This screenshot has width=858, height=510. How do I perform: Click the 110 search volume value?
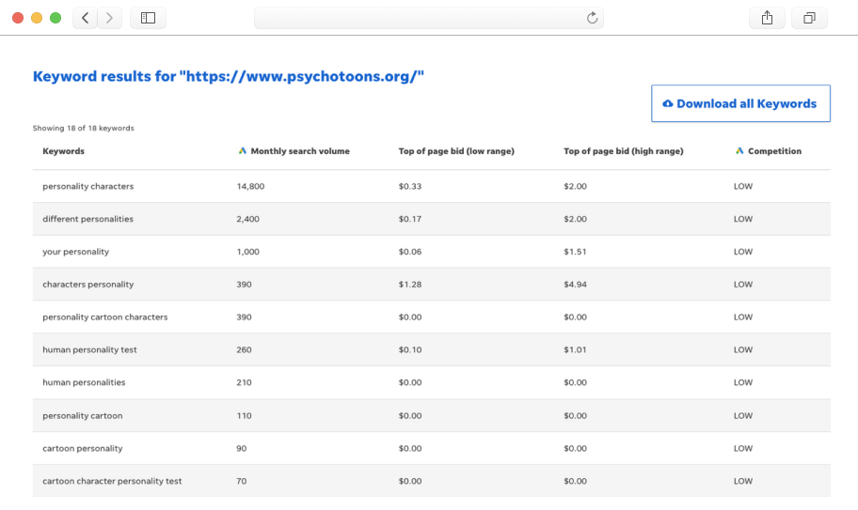[244, 415]
